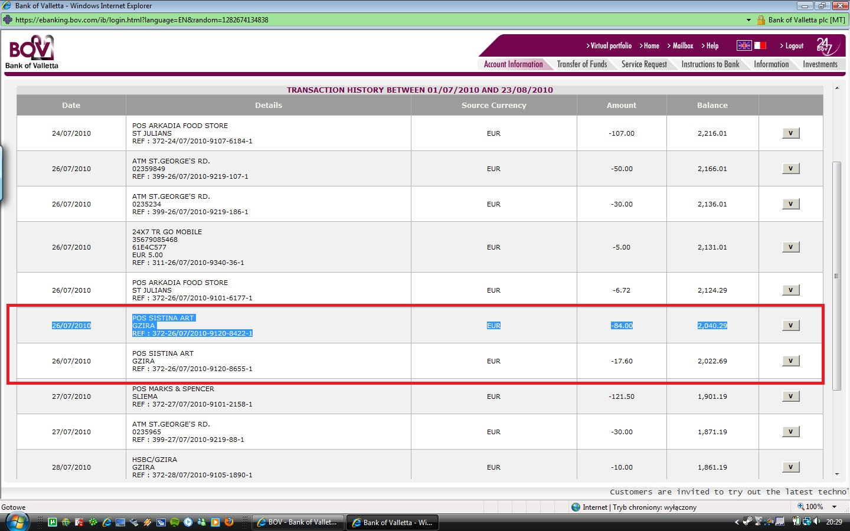Open the zoom level 100% dropdown
Viewport: 850px width, 531px height.
pos(834,507)
